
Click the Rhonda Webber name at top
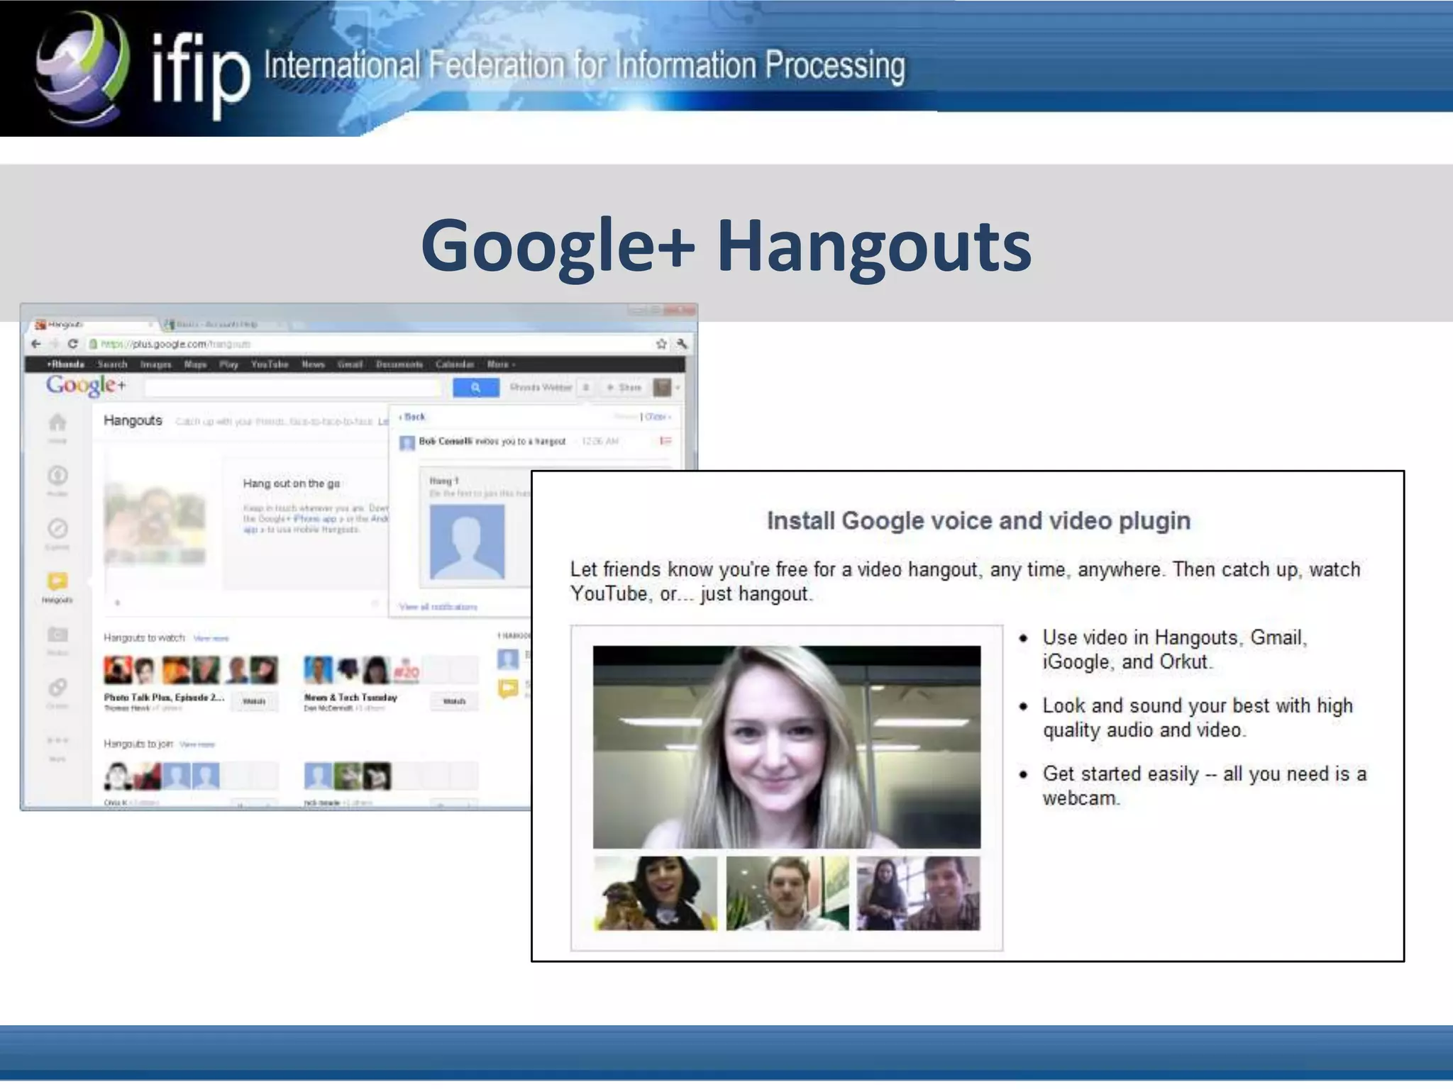541,387
